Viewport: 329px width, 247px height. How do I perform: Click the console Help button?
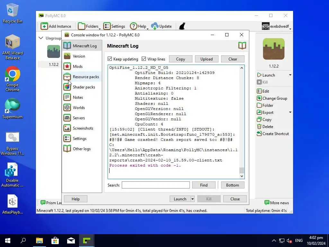point(76,199)
